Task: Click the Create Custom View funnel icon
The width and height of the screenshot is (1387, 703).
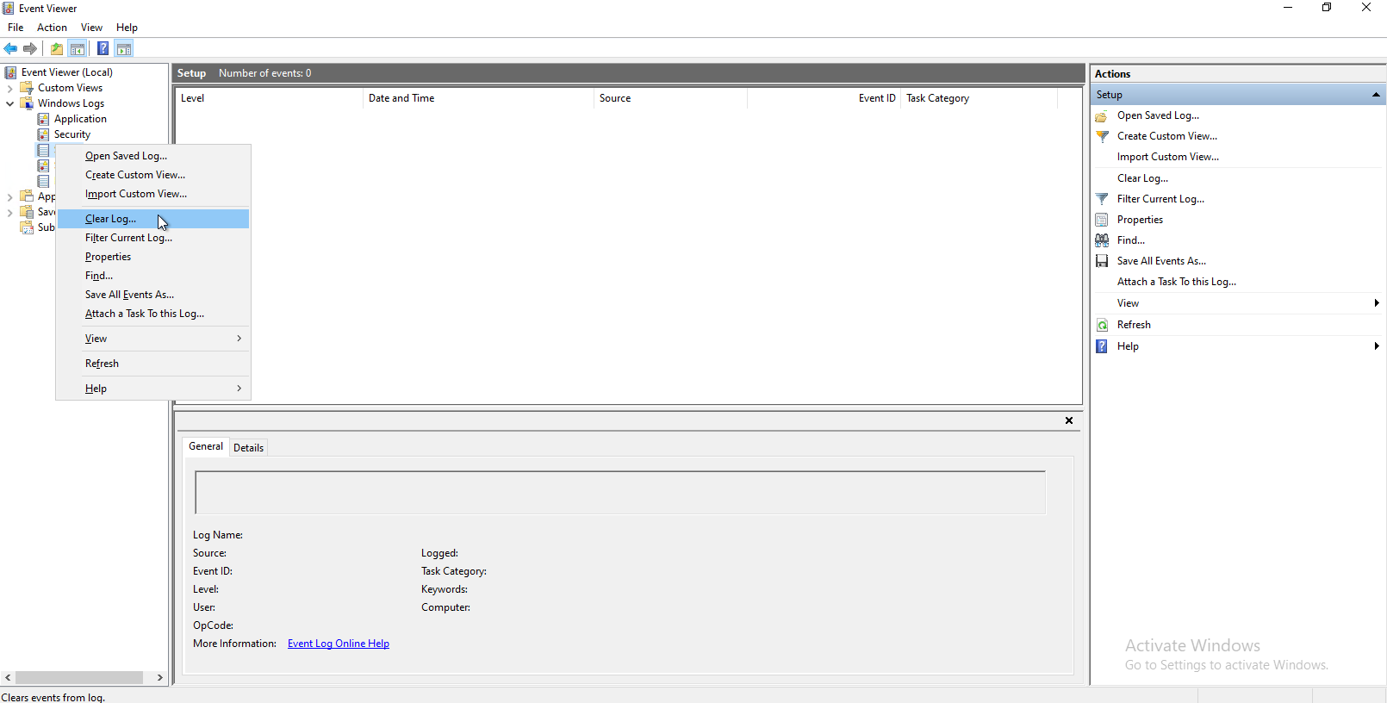Action: point(1102,136)
